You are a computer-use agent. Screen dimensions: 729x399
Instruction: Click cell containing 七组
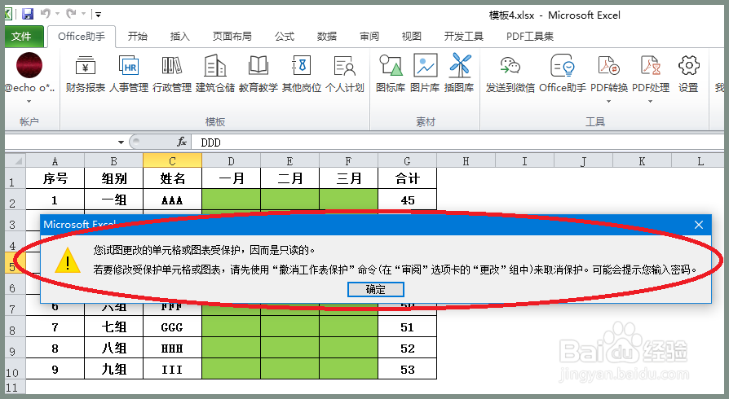click(114, 327)
